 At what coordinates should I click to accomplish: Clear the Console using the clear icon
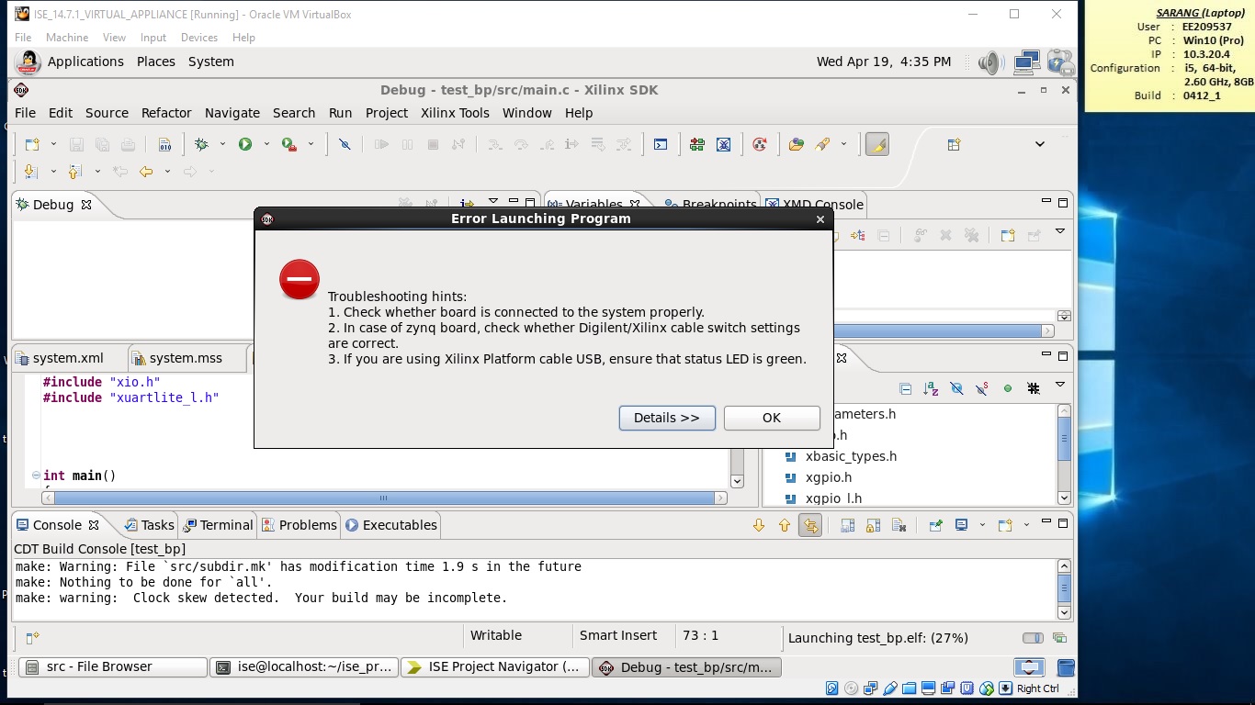(x=898, y=525)
